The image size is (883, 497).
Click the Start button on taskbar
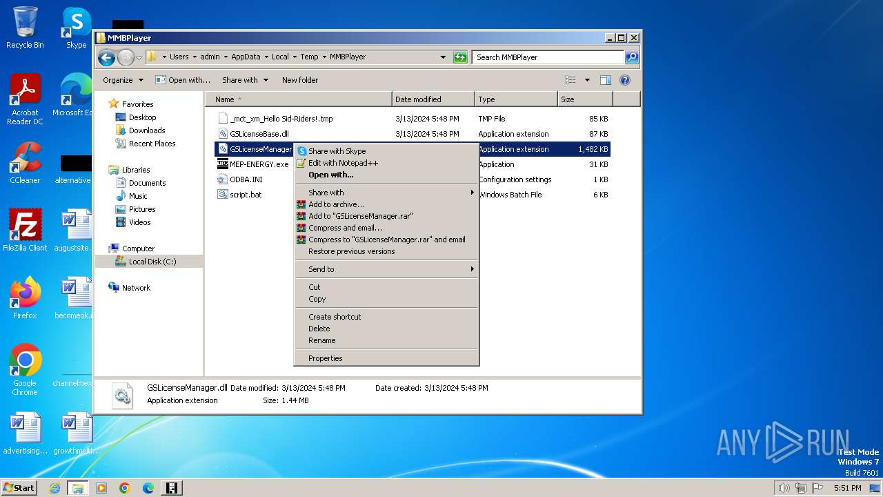pyautogui.click(x=19, y=487)
